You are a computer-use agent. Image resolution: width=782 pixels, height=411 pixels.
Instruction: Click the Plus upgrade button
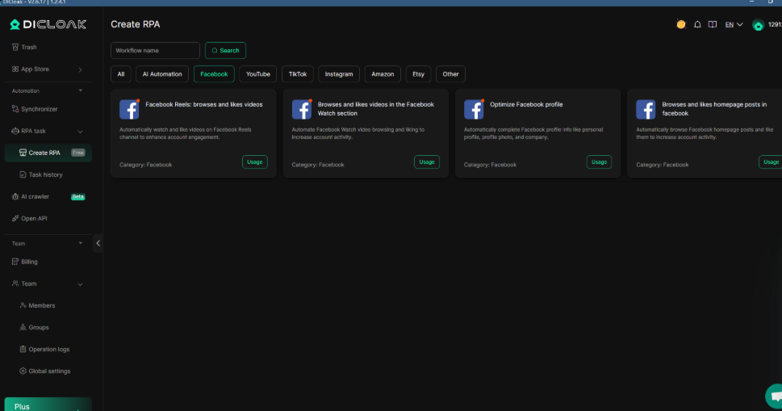coord(48,405)
